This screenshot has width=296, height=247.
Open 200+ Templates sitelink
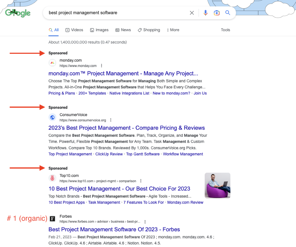92,93
